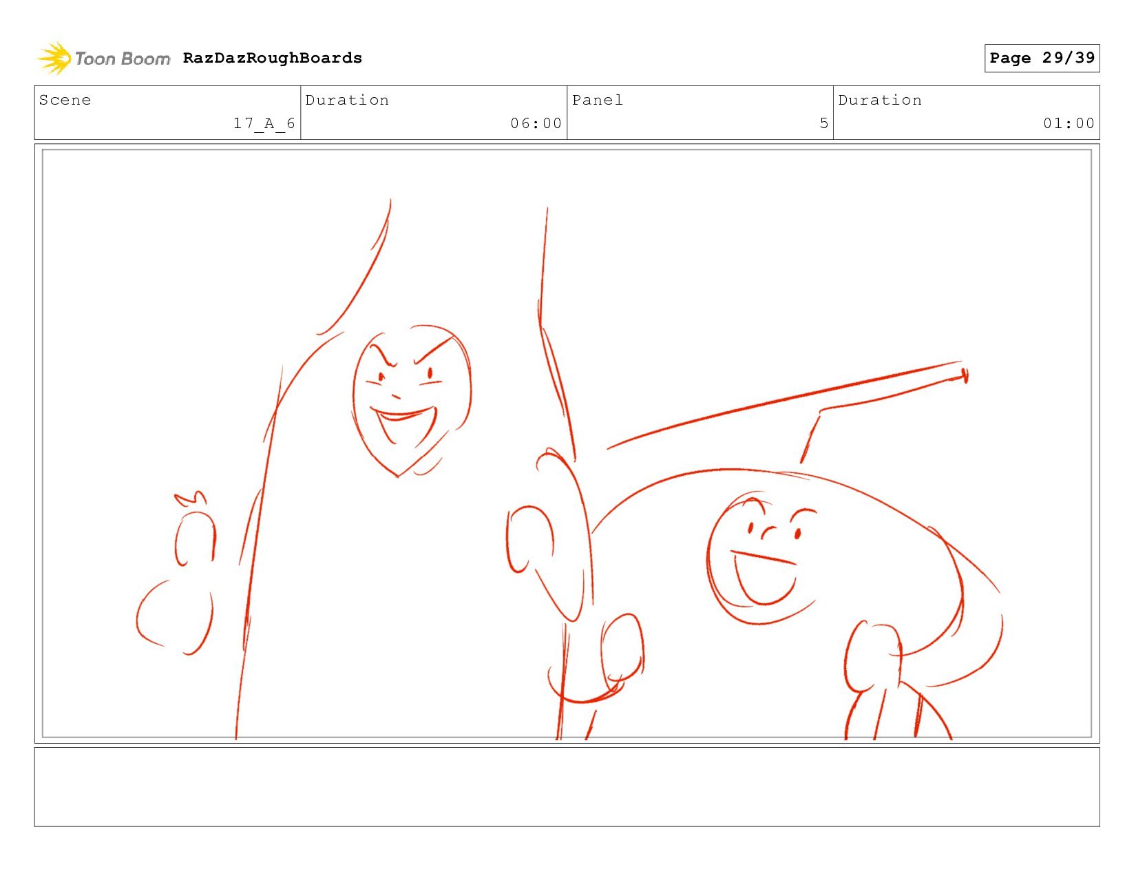Select the panel number 5
Image resolution: width=1136 pixels, height=878 pixels.
pyautogui.click(x=824, y=124)
